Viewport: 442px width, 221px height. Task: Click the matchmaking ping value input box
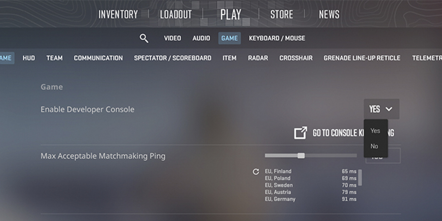(383, 156)
